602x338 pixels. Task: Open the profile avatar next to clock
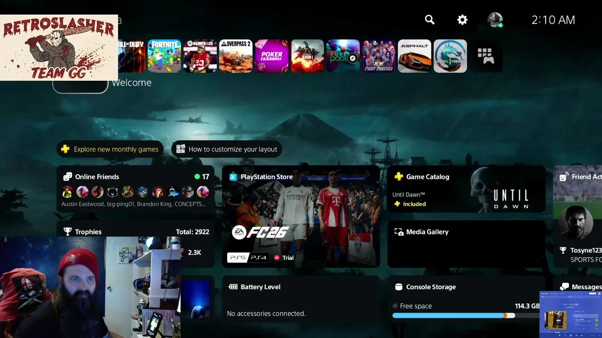click(x=495, y=20)
